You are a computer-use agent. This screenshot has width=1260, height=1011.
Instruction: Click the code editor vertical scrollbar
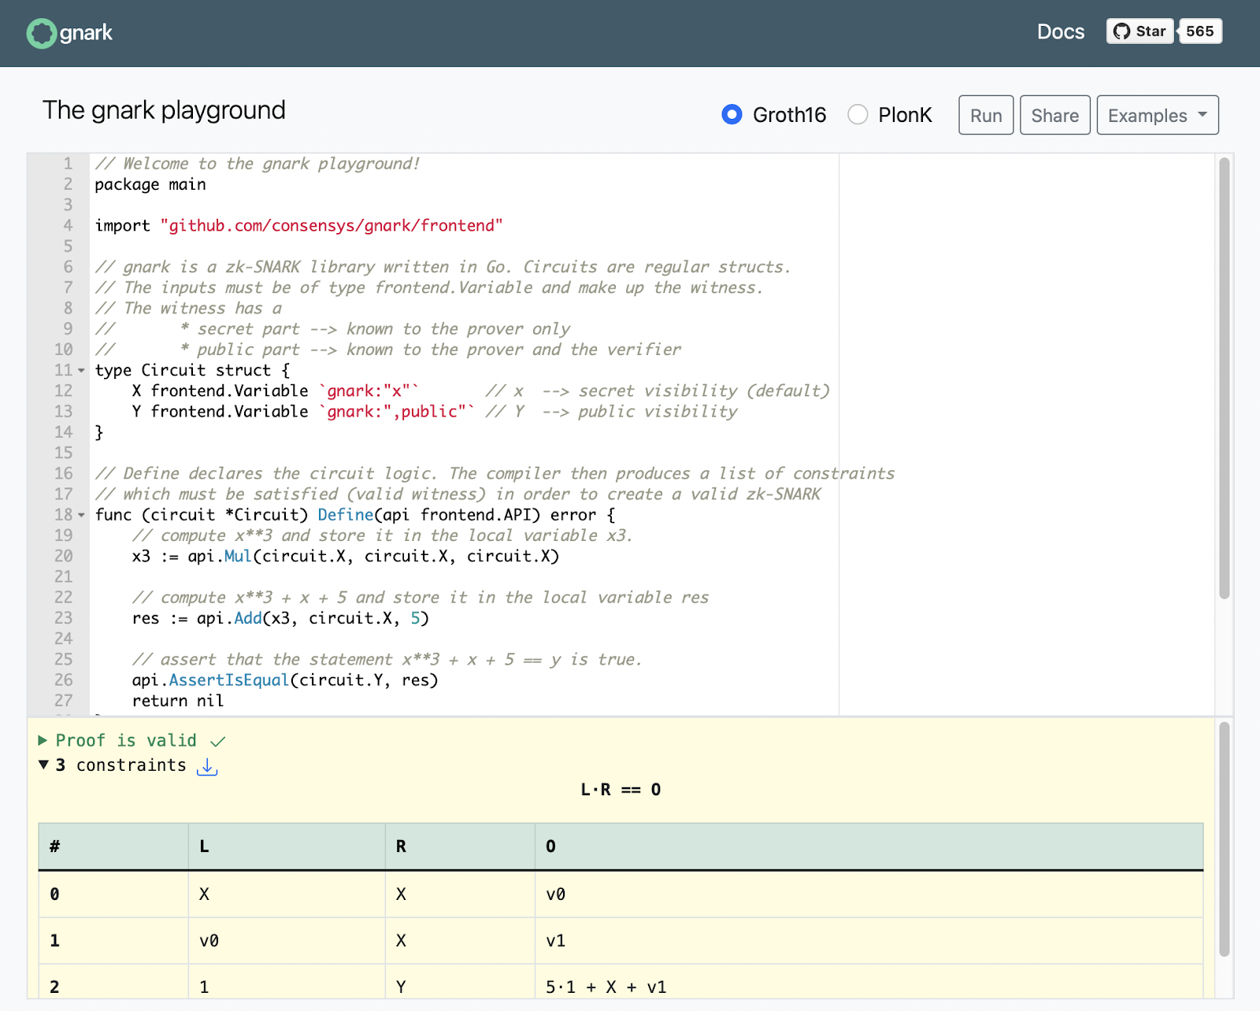click(x=1224, y=378)
